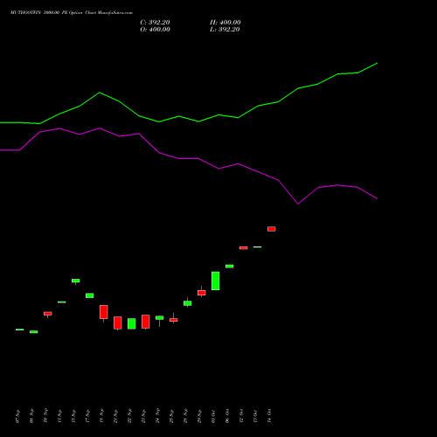Click the 28 Sep date label

point(186,416)
